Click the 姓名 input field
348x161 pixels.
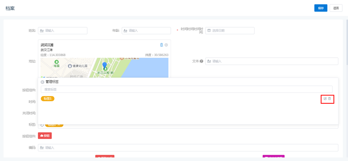pos(63,30)
